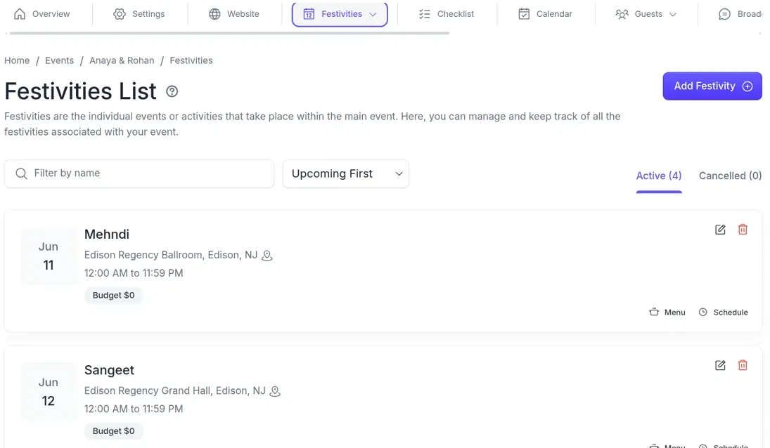This screenshot has width=770, height=448.
Task: Switch to the Cancelled (0) tab
Action: (730, 176)
